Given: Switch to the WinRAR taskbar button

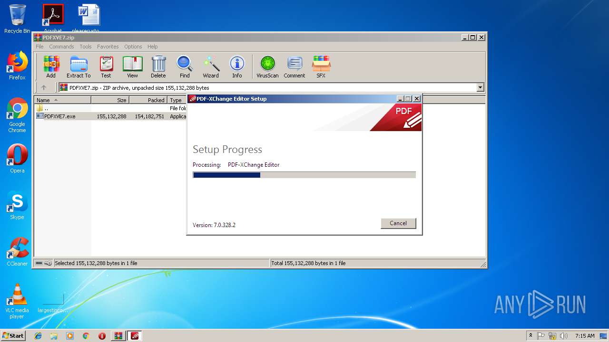Looking at the screenshot, I should point(118,336).
